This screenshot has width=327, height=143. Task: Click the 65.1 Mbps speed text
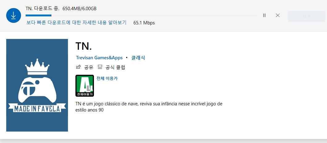pos(144,23)
